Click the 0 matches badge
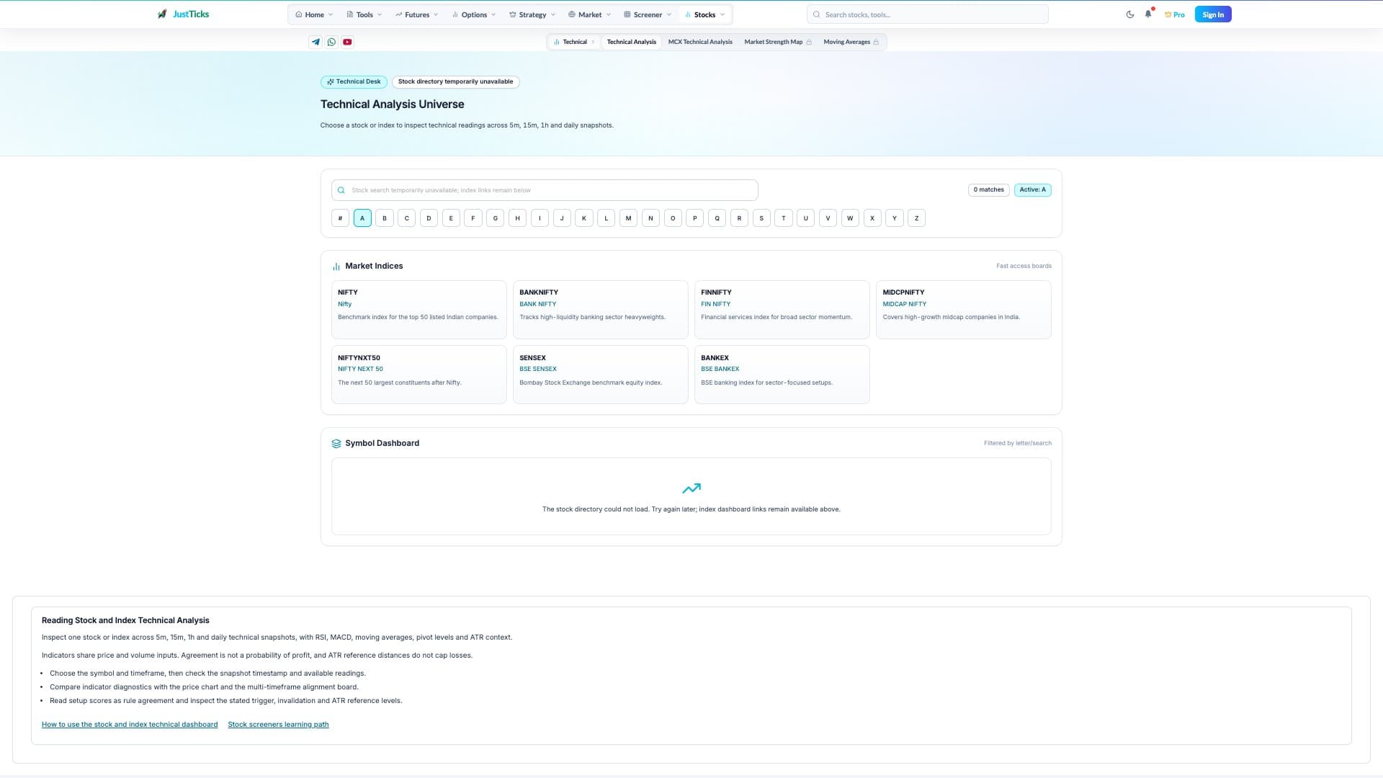This screenshot has width=1383, height=778. coord(988,190)
